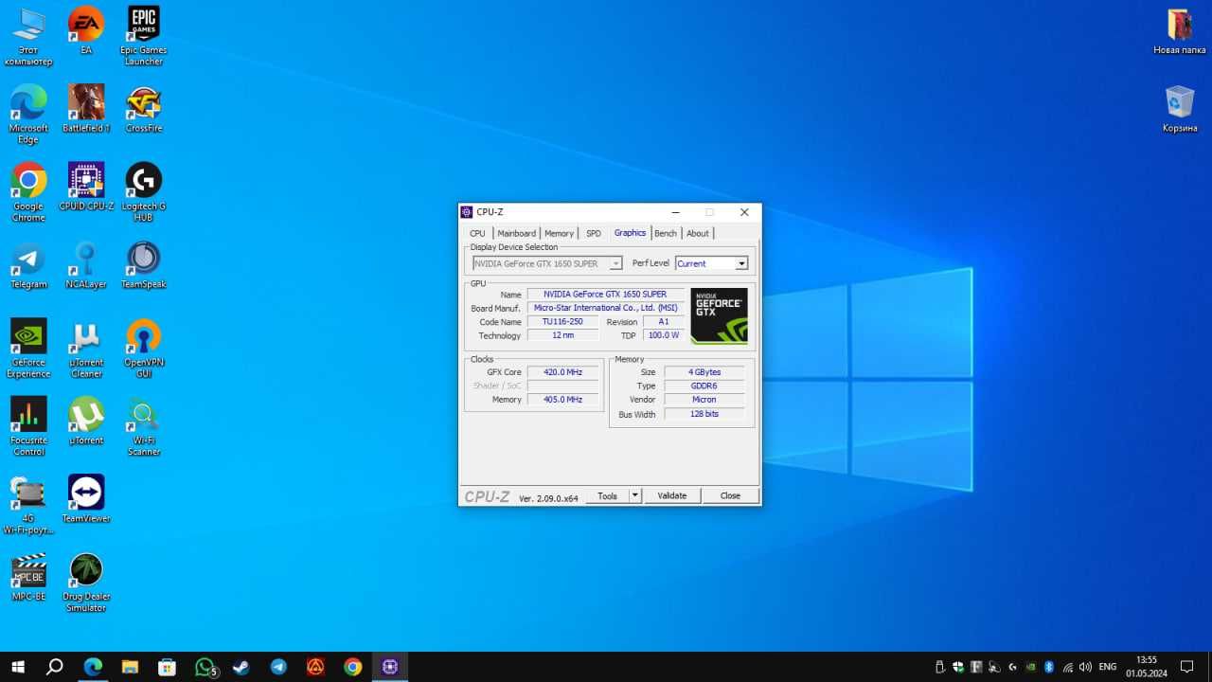Open Epic Games Launcher shortcut

pyautogui.click(x=143, y=36)
